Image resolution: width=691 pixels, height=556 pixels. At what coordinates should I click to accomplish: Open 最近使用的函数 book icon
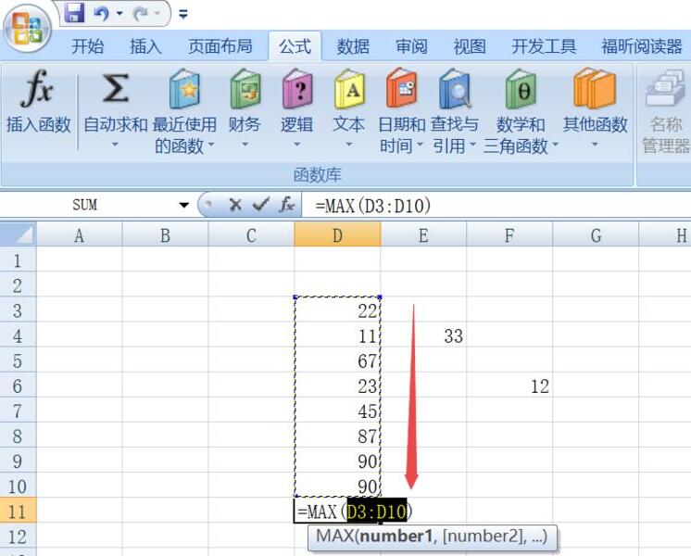click(184, 88)
